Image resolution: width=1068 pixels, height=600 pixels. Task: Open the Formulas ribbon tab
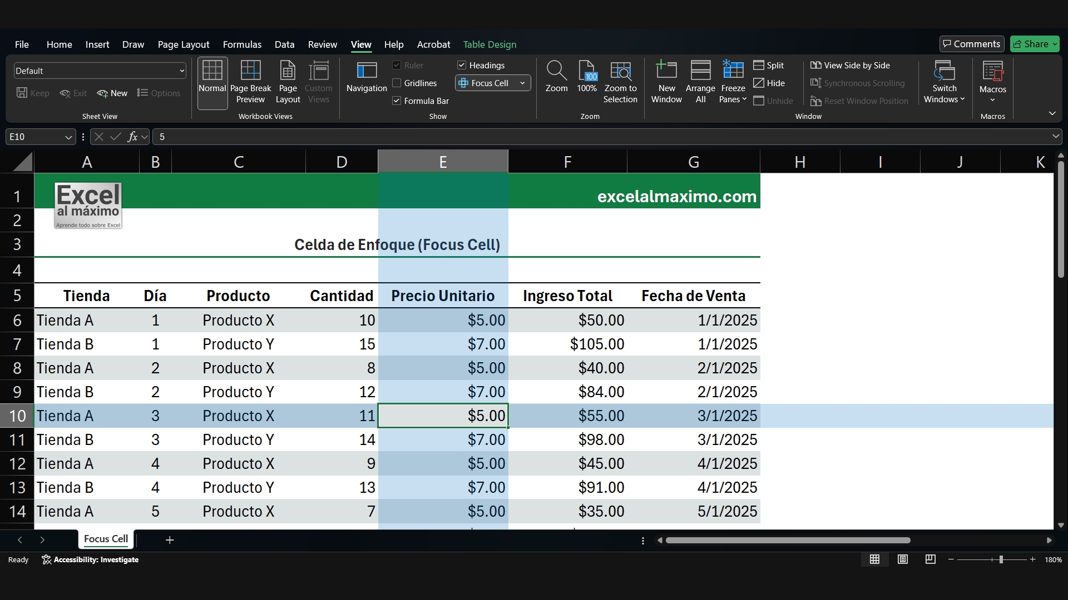click(242, 44)
